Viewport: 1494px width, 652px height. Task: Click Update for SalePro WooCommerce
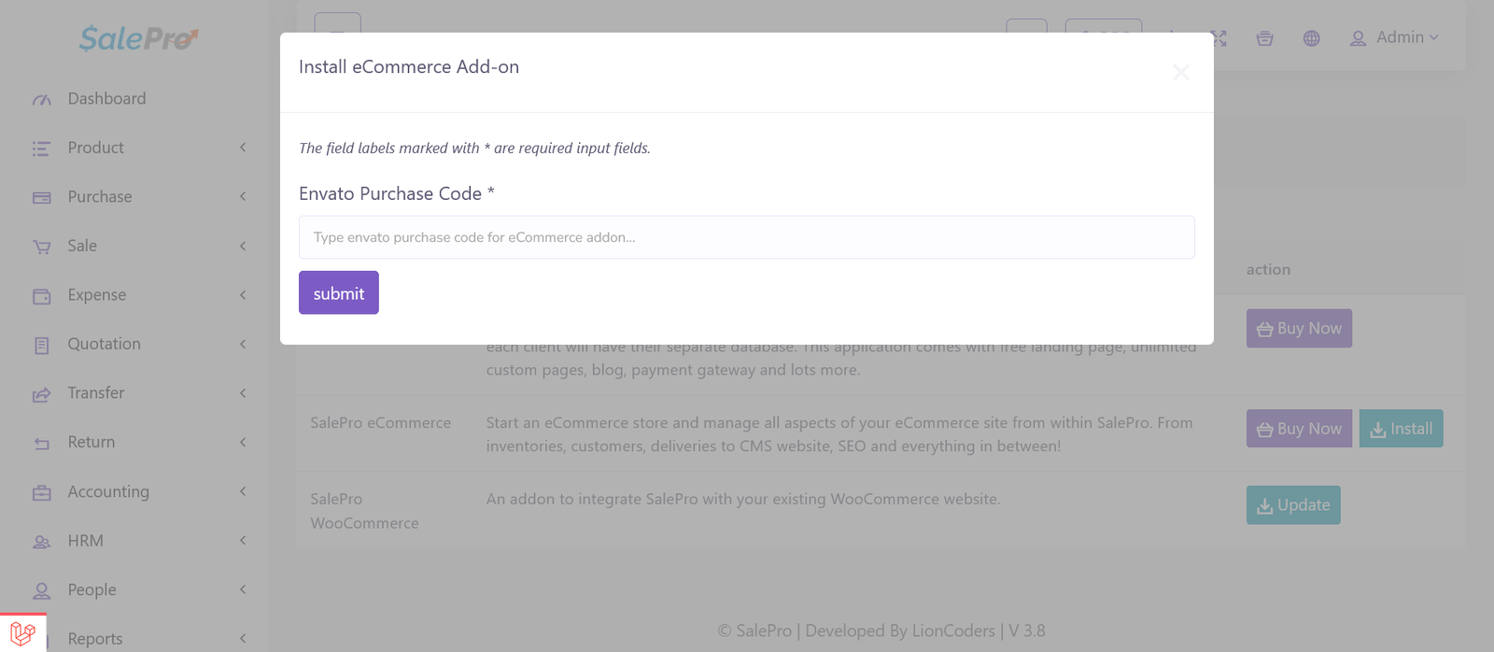pos(1293,505)
